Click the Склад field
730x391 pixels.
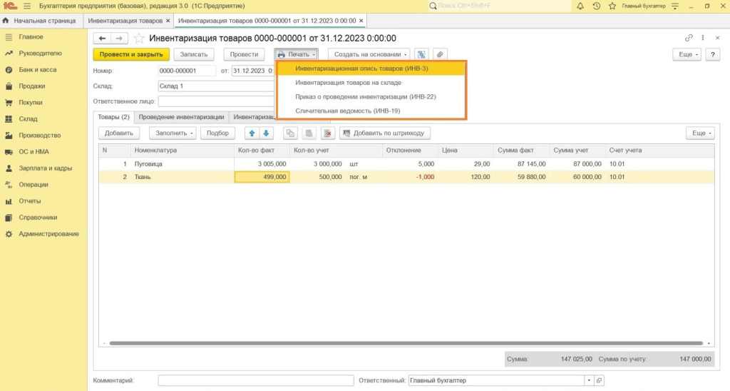[217, 86]
